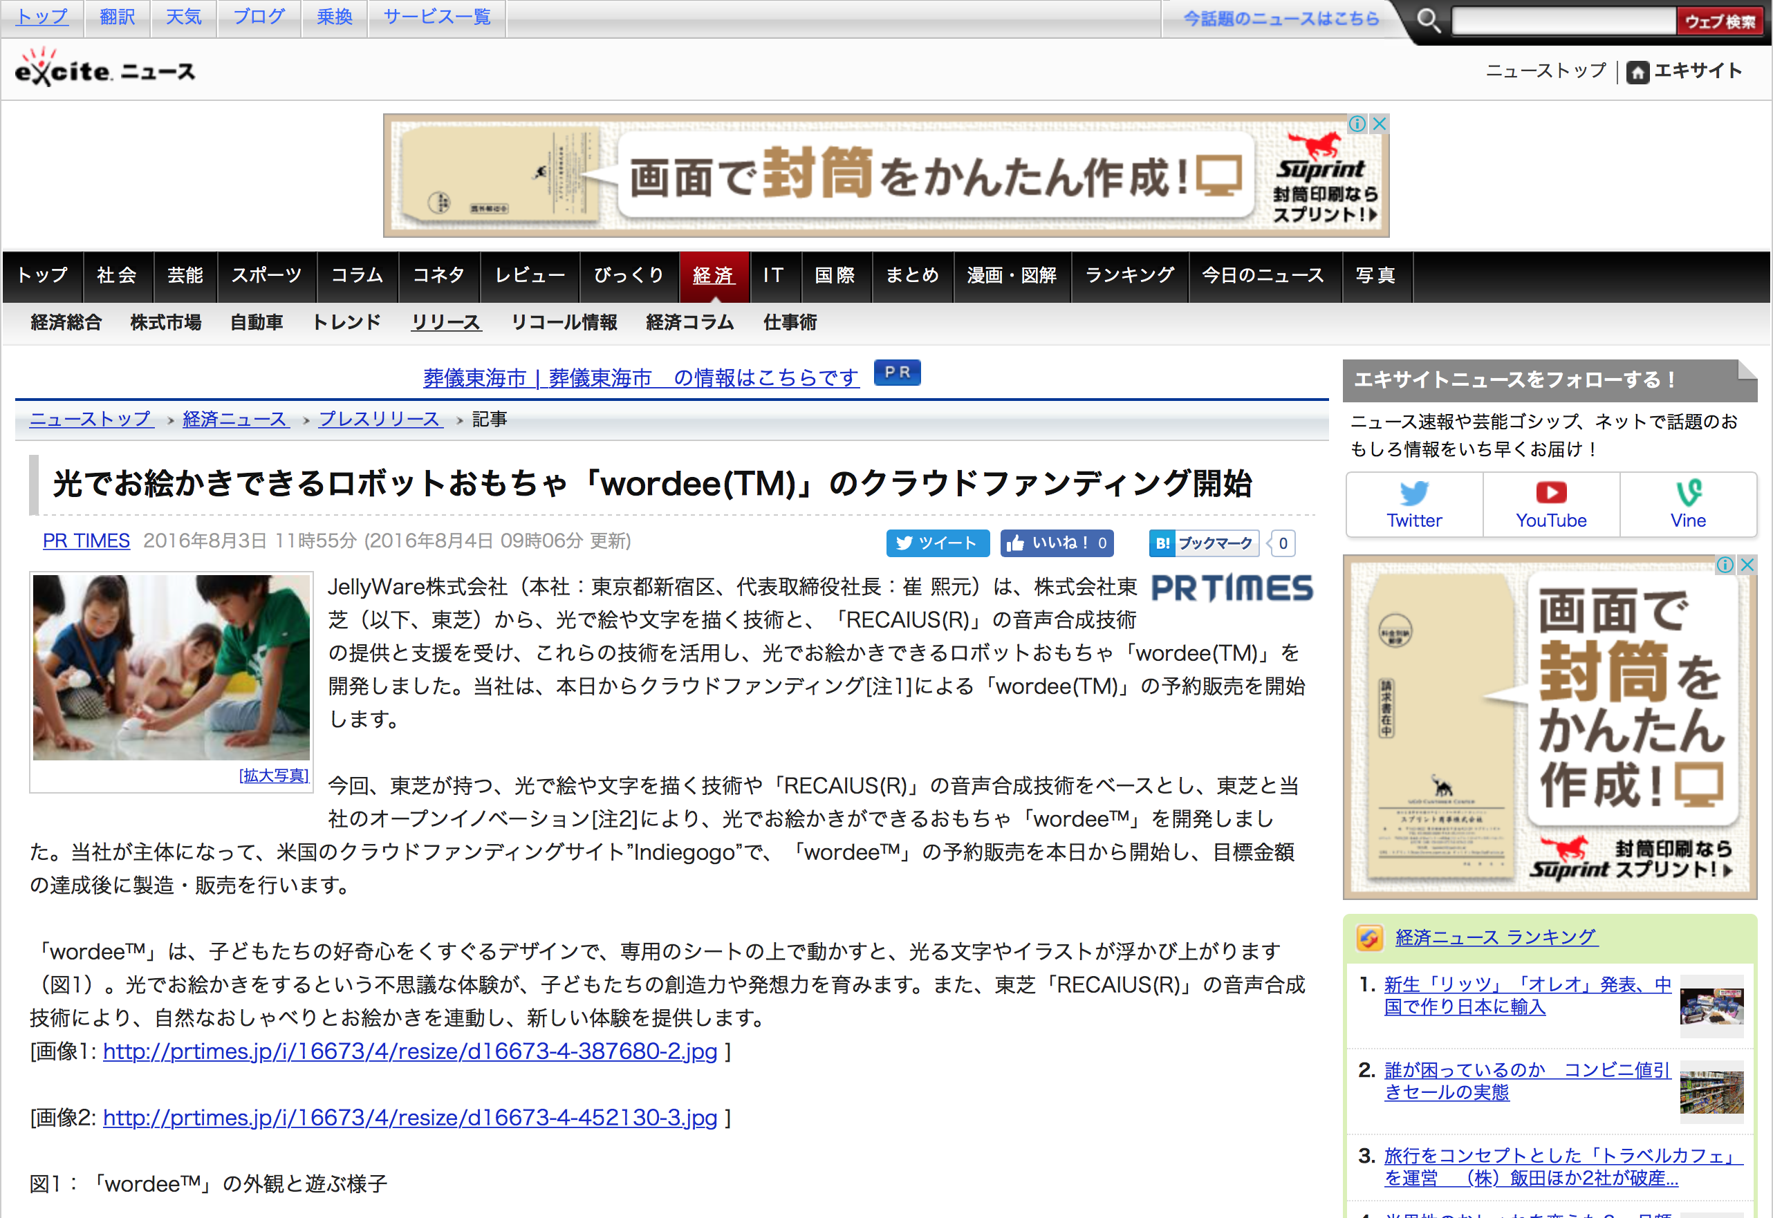The image size is (1773, 1218).
Task: Open the 画像1 prtimes.jp image URL
Action: click(x=410, y=1052)
